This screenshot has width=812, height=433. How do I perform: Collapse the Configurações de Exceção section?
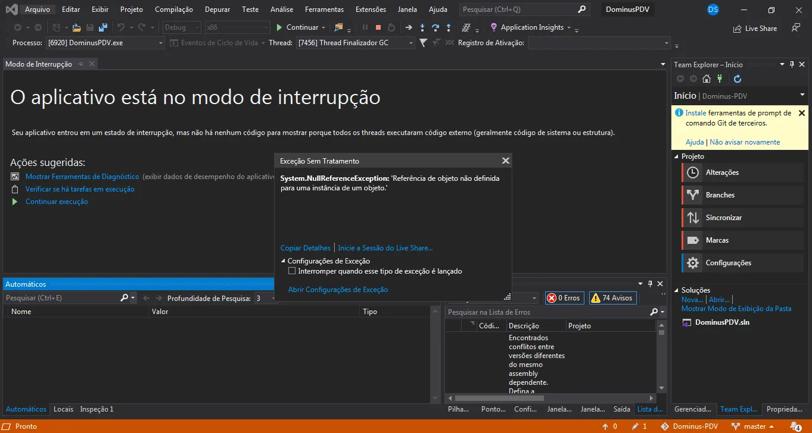pos(284,261)
